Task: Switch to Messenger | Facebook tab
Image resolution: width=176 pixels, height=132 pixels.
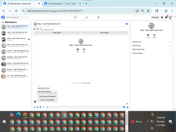Action: [x=22, y=4]
